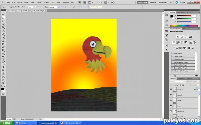
Task: Show Layer 29 via its visibility box
Action: (x=171, y=116)
